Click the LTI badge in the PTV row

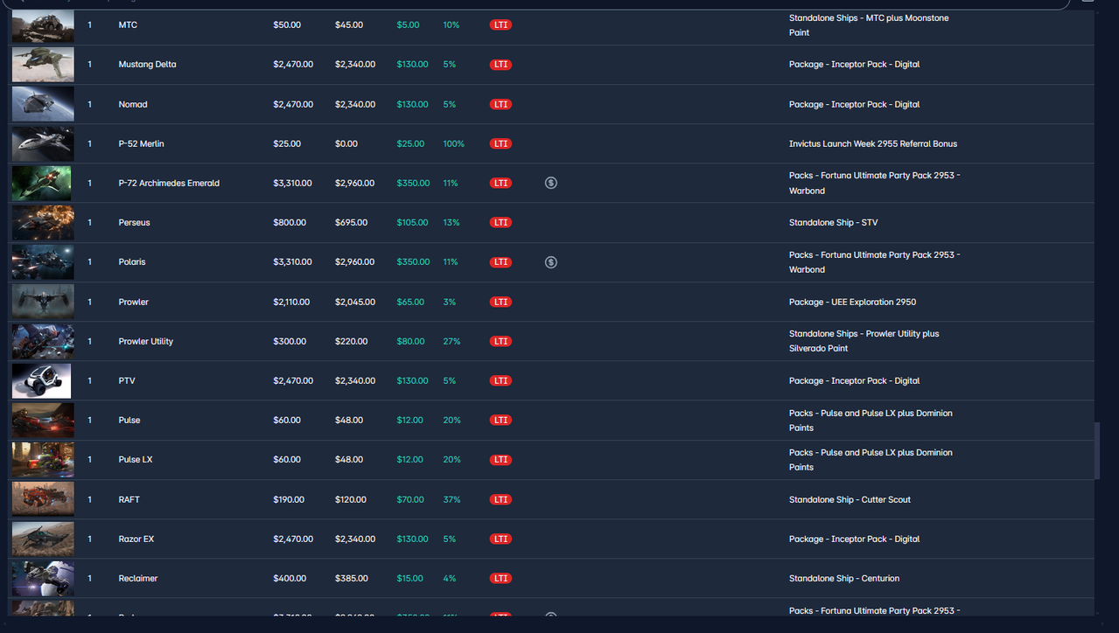coord(500,381)
